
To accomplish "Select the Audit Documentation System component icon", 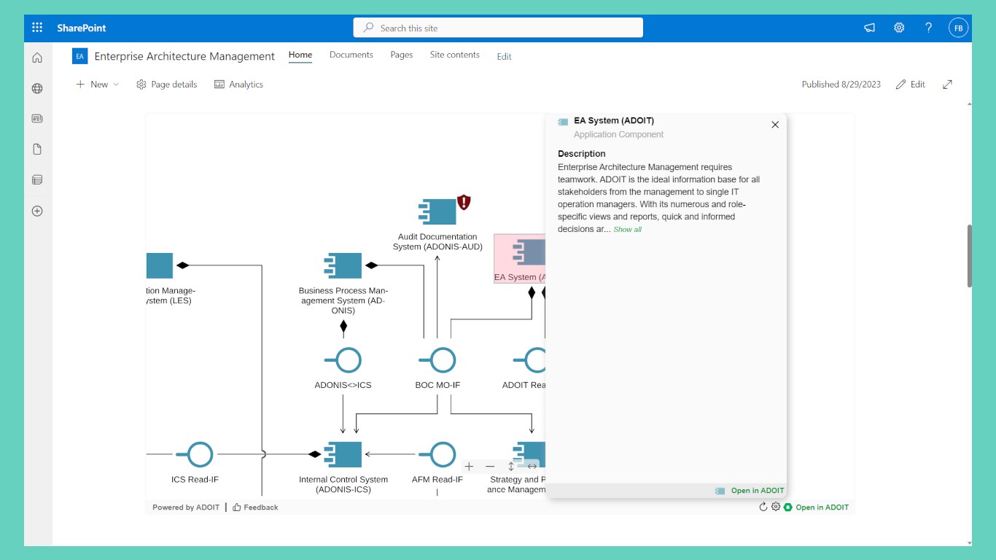I will coord(437,211).
